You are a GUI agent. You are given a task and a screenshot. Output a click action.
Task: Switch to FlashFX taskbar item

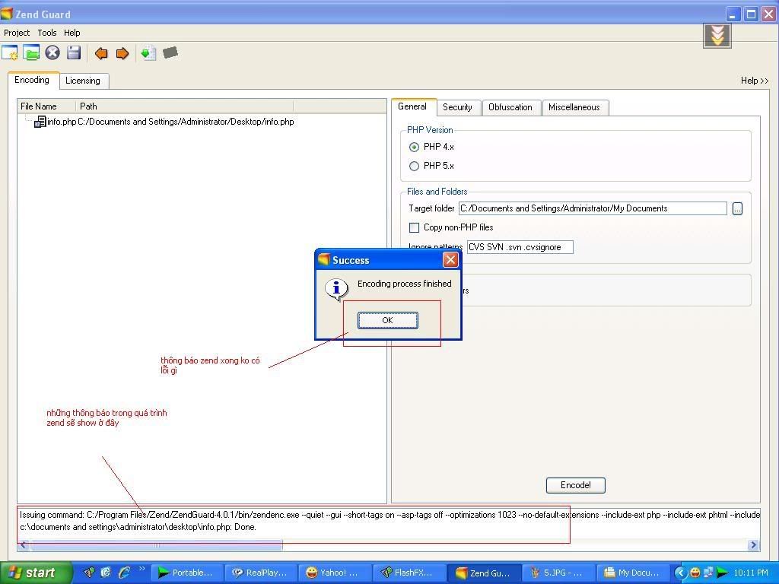[x=409, y=573]
